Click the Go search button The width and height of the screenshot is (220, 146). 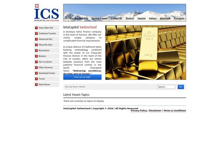point(181,87)
